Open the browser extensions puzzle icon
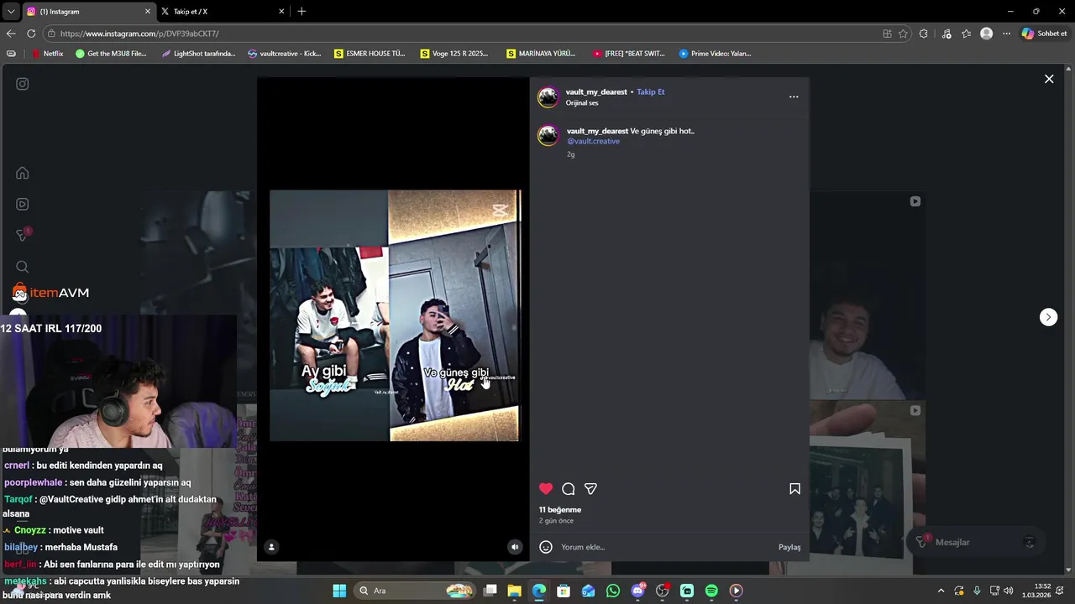 point(924,34)
